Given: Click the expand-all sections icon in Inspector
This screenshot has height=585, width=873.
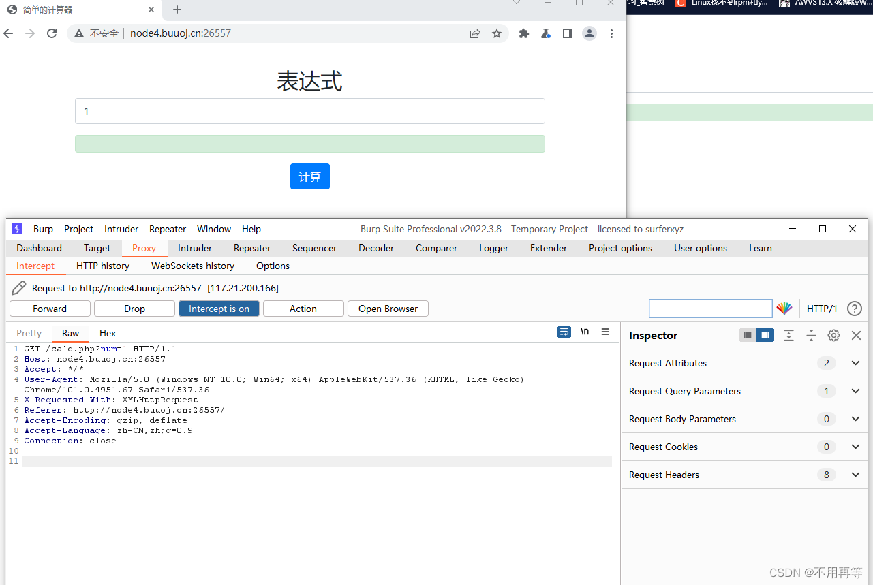Looking at the screenshot, I should [788, 335].
